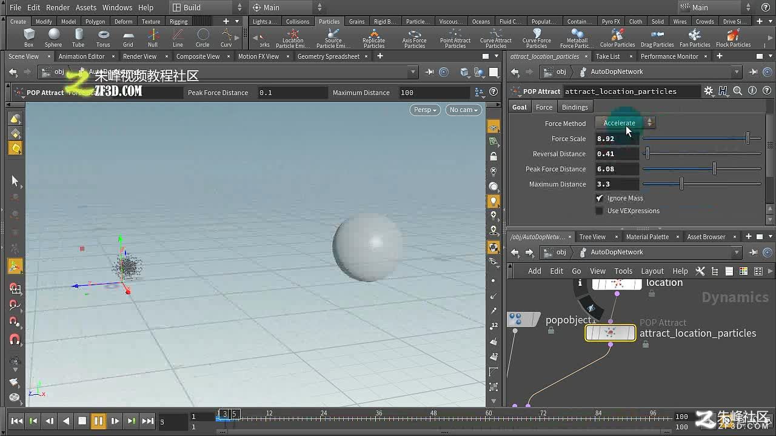This screenshot has width=776, height=436.
Task: Open network editor Layout menu
Action: (652, 271)
